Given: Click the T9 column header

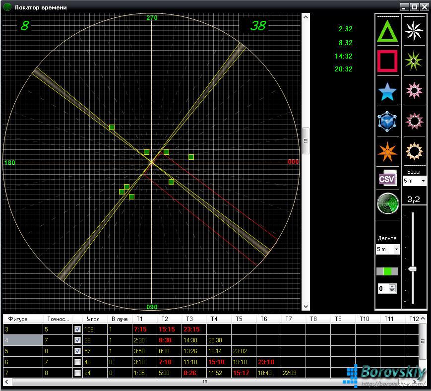Looking at the screenshot, I should (343, 319).
